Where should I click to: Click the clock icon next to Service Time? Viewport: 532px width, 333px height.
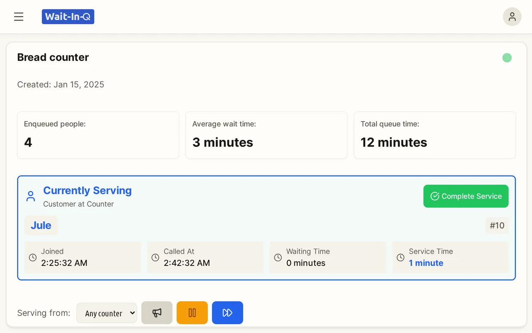tap(400, 258)
